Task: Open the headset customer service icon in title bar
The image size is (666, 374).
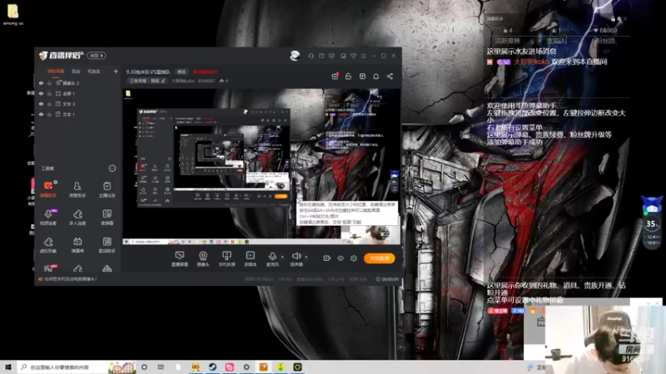Action: 311,56
